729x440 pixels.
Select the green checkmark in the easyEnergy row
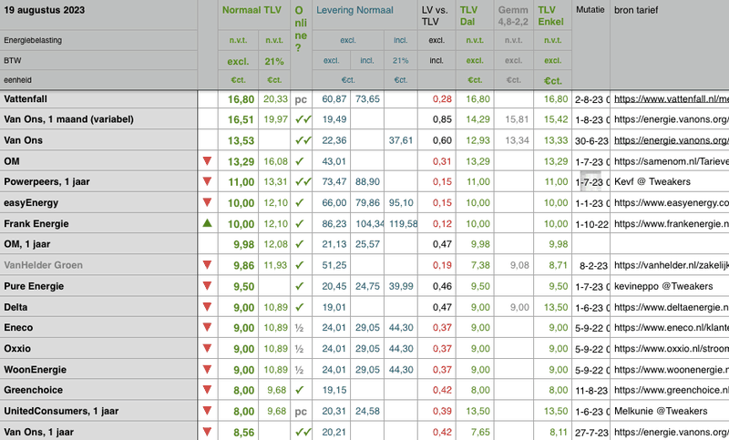coord(299,202)
